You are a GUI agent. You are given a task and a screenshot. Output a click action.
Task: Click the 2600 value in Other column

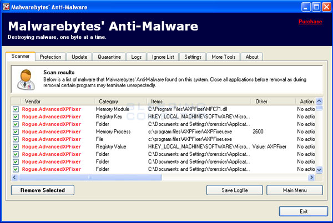pos(258,132)
